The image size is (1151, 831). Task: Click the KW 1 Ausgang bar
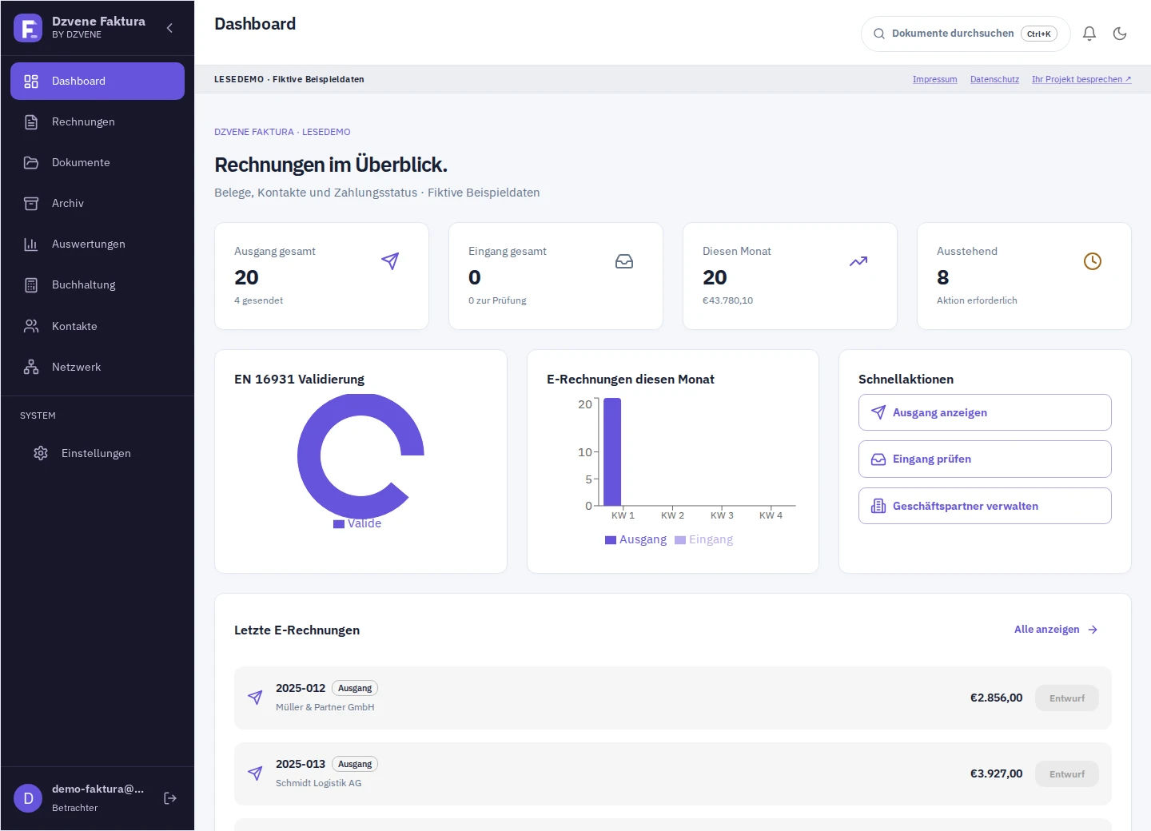coord(612,451)
